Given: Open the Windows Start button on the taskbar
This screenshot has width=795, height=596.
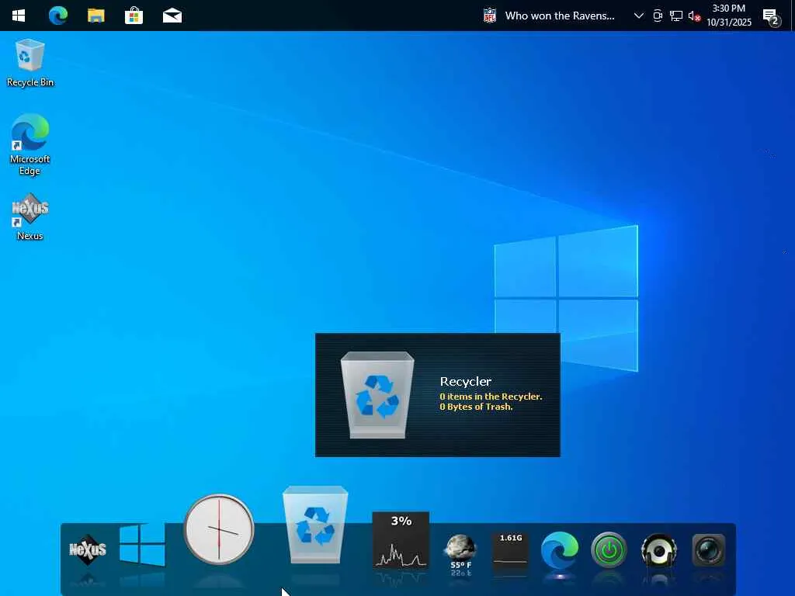Looking at the screenshot, I should coord(19,16).
